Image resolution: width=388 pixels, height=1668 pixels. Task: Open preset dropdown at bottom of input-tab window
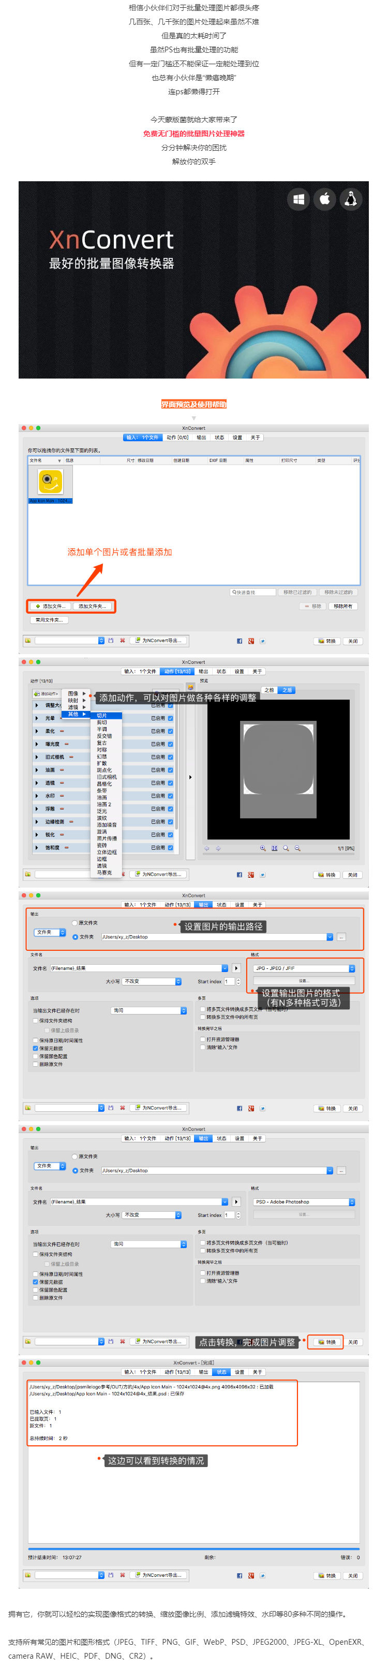(x=69, y=641)
